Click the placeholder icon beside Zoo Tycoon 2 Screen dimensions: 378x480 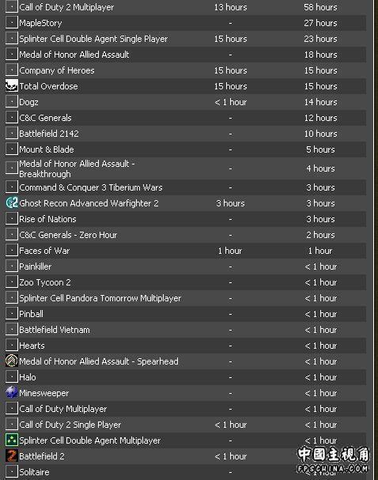click(x=12, y=282)
